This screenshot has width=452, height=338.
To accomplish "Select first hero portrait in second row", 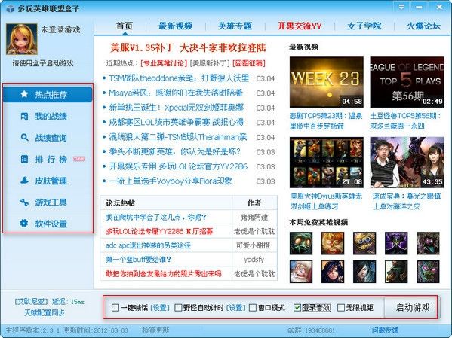I will [x=301, y=272].
